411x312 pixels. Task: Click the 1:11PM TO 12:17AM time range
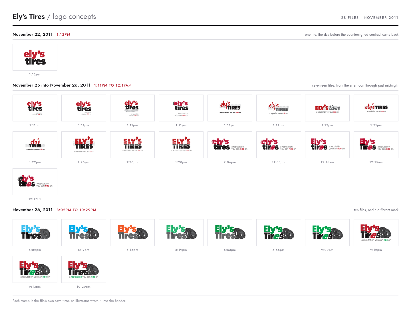(113, 85)
